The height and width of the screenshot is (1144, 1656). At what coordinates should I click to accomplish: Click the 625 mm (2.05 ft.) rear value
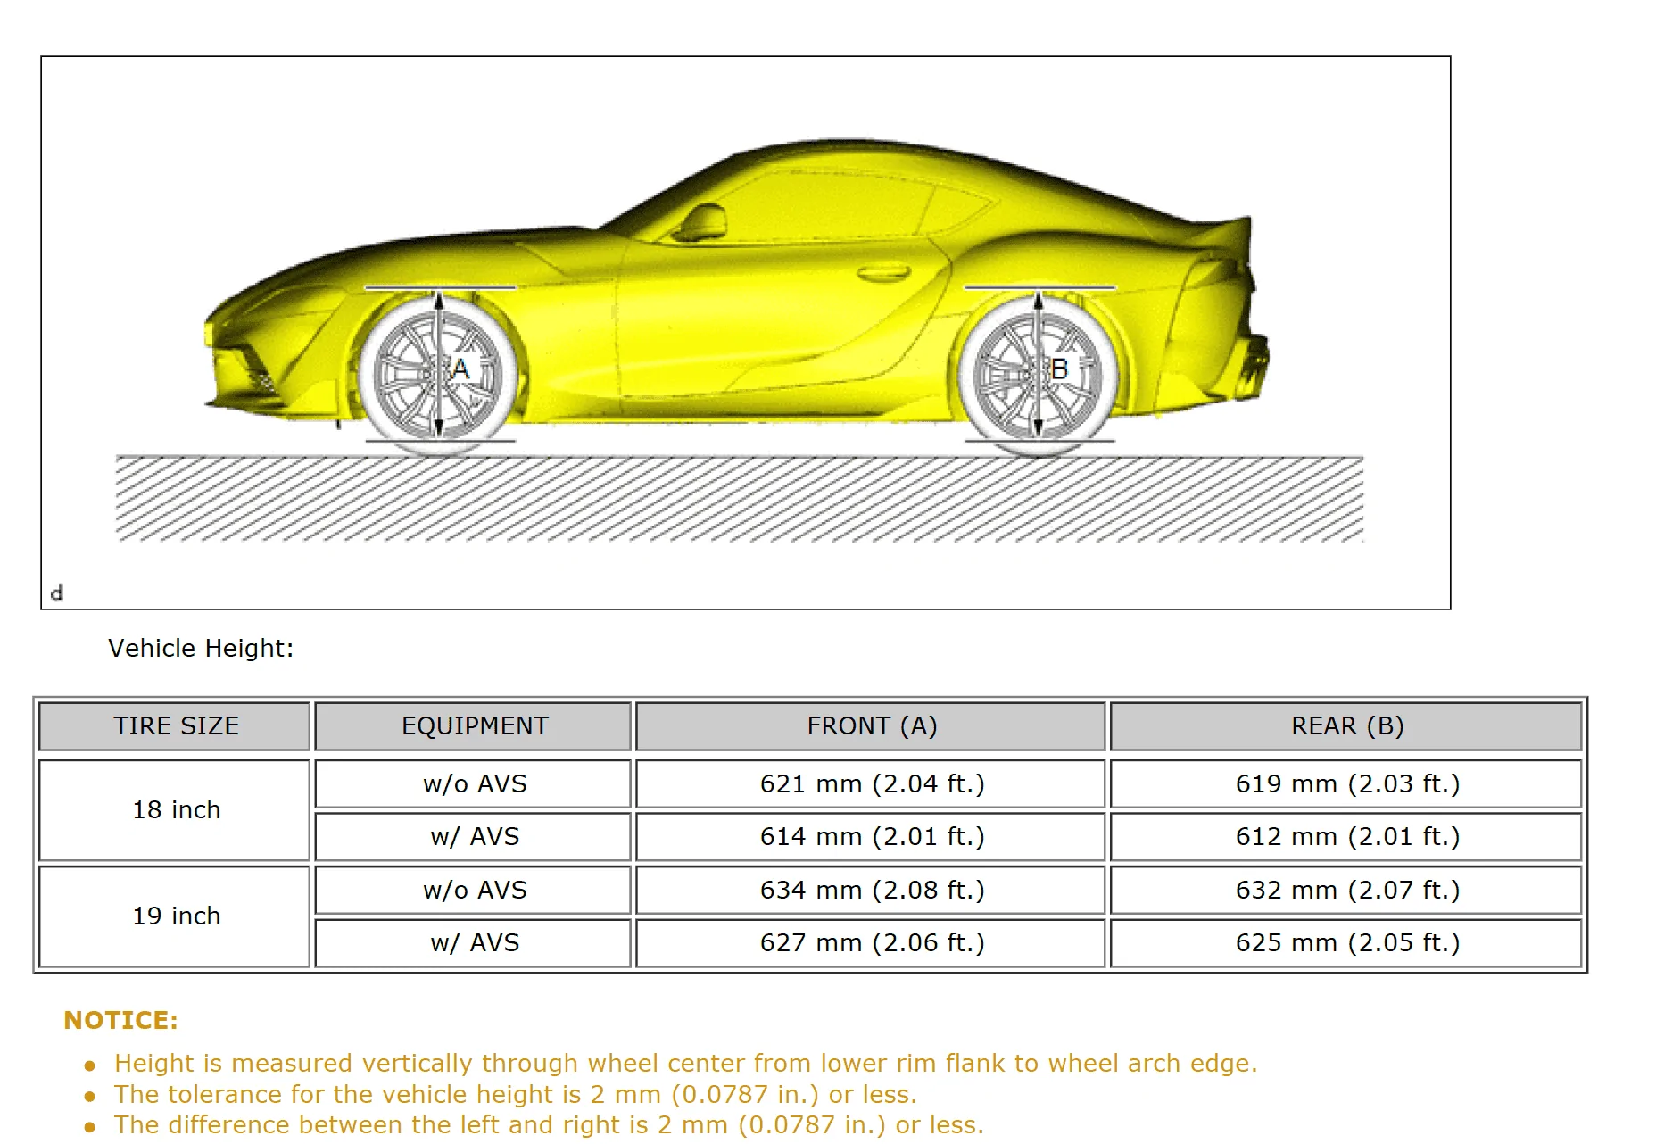point(1346,943)
